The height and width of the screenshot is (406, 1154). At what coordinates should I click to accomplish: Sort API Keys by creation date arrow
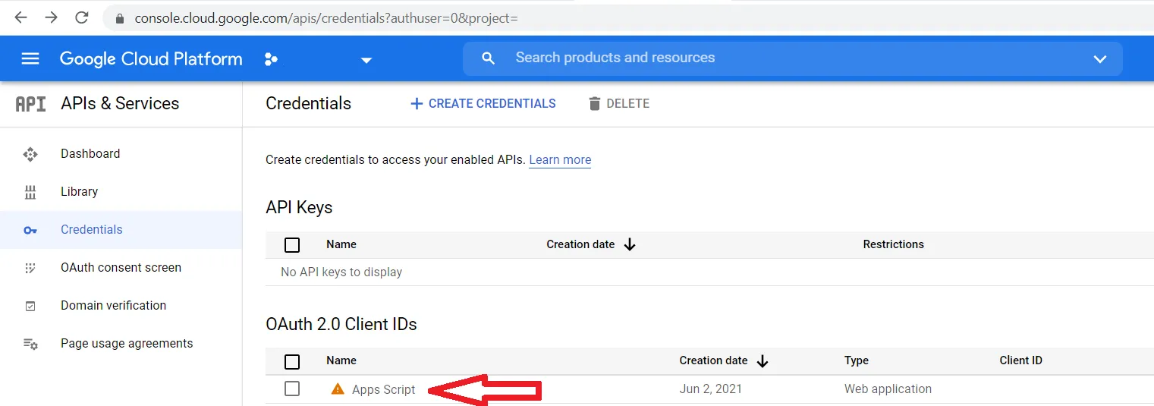pyautogui.click(x=629, y=244)
